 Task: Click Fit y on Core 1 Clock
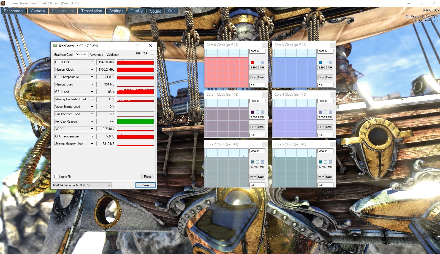(x=253, y=127)
